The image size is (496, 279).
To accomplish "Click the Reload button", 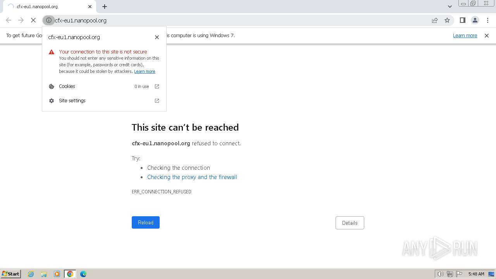I will click(x=146, y=222).
